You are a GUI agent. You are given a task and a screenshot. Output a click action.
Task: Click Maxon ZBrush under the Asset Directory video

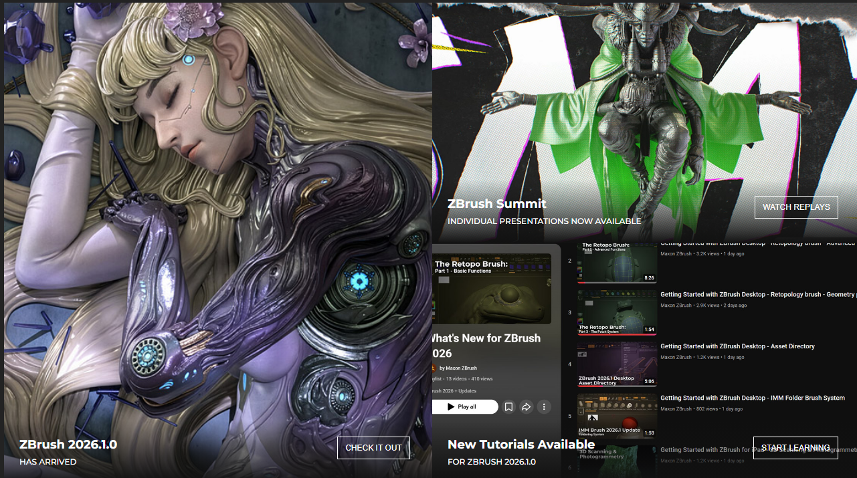click(676, 357)
